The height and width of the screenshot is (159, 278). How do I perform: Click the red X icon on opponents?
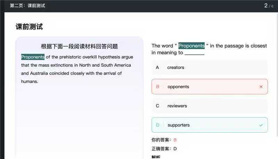point(261,87)
